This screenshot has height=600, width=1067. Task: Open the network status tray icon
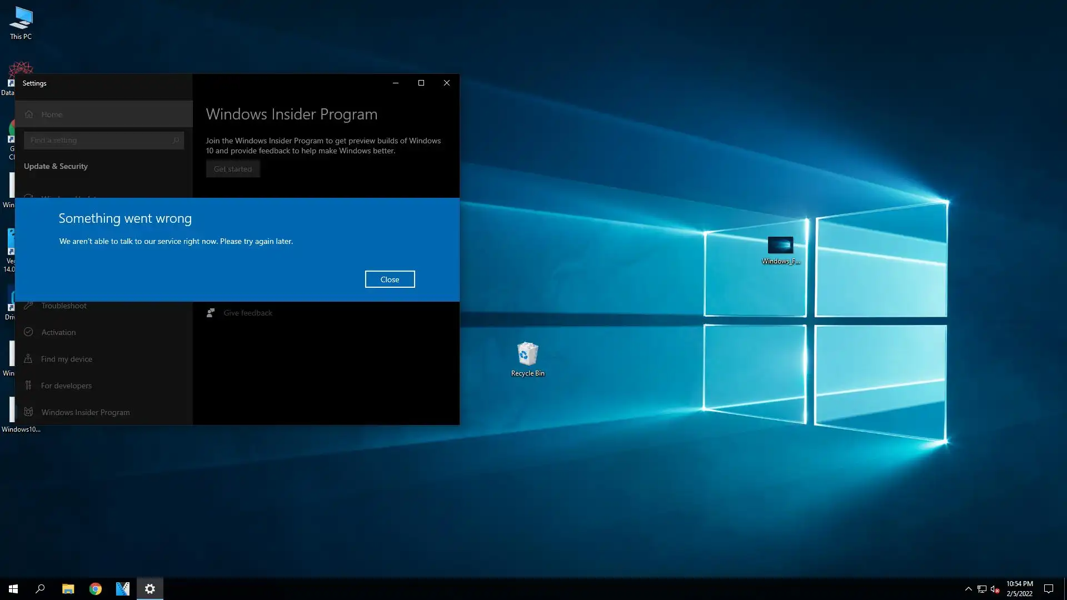pyautogui.click(x=982, y=589)
